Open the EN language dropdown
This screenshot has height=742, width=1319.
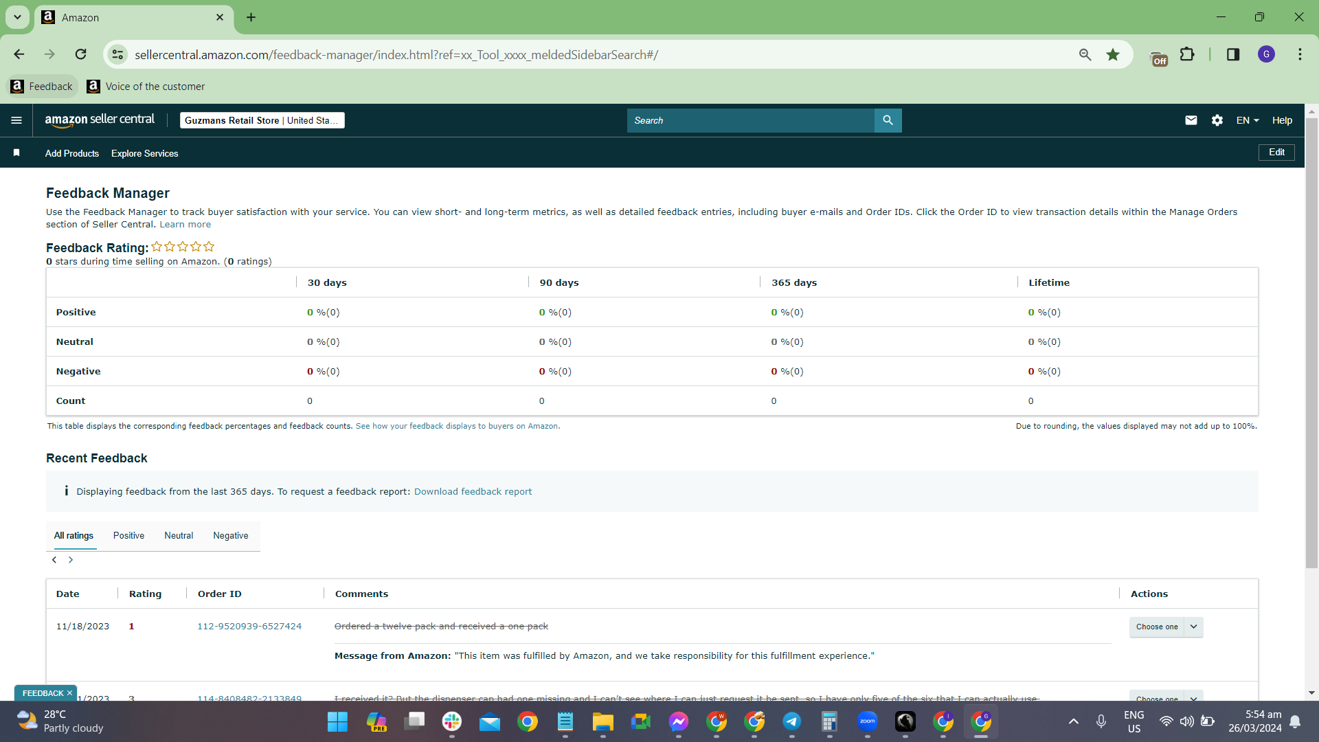[1248, 120]
